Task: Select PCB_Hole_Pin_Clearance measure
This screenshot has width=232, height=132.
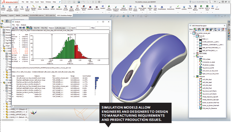Action: [209, 108]
